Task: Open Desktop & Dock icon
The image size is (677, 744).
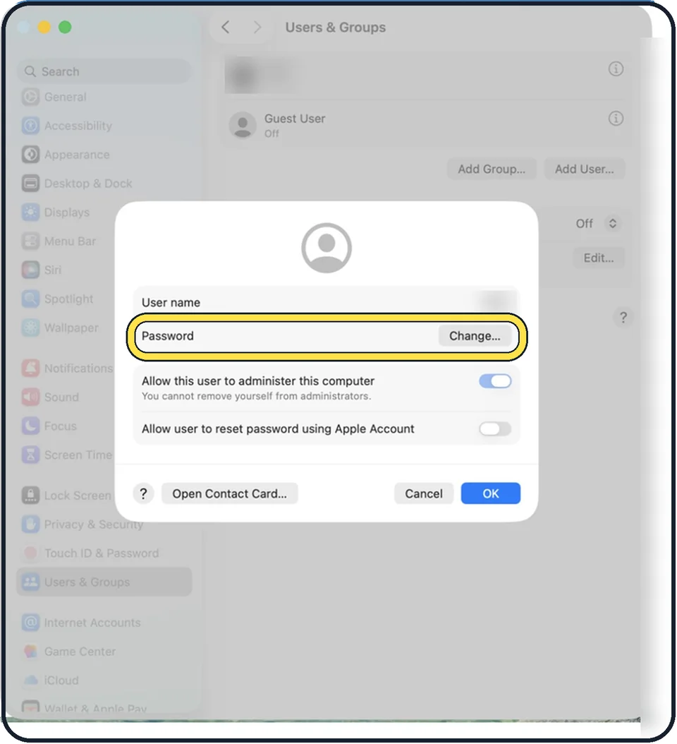Action: [x=30, y=184]
